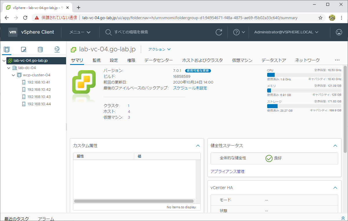This screenshot has height=221, width=348.
Task: Click the 使用可能な更新 badge
Action: pos(198,70)
